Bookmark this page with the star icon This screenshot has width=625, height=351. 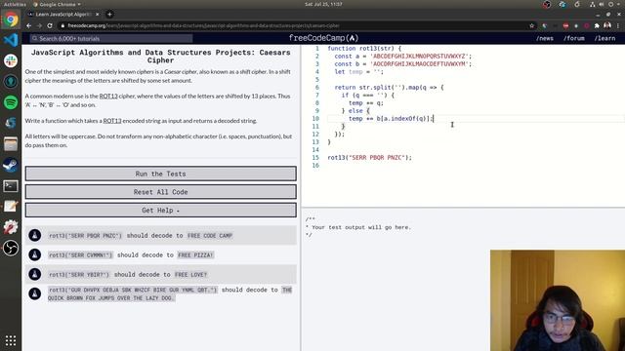point(531,25)
